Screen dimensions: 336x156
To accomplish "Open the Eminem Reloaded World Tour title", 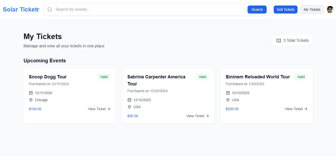I will pos(258,77).
